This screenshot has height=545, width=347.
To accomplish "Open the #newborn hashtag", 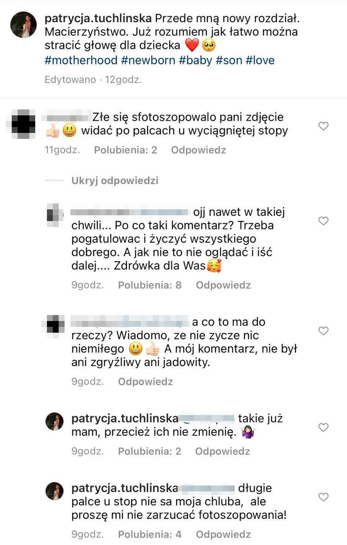I will click(x=148, y=60).
